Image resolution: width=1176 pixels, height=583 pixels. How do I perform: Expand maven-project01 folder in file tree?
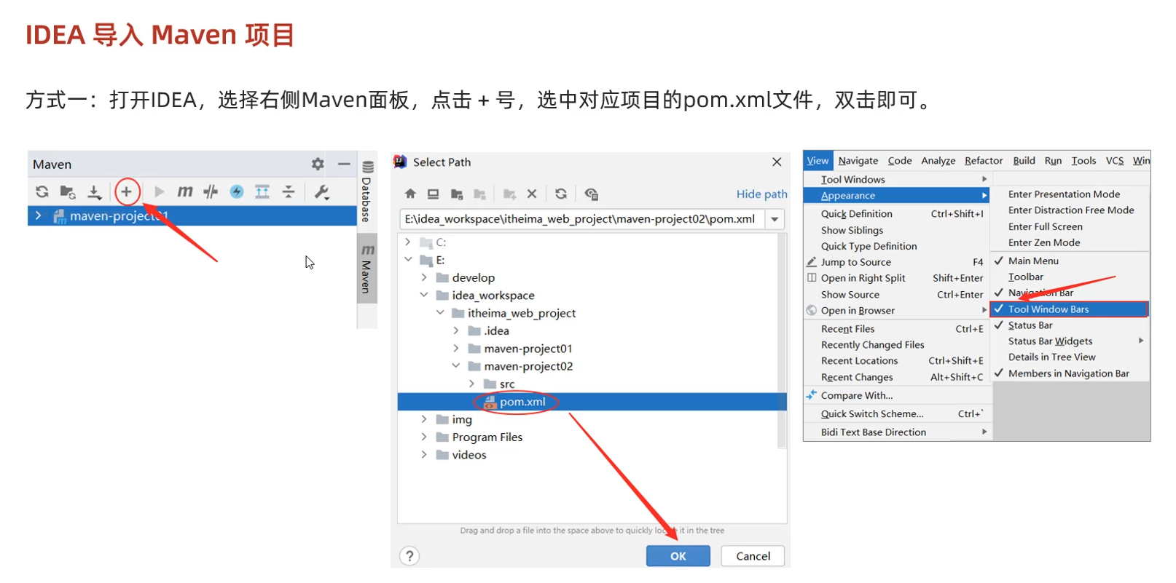456,348
